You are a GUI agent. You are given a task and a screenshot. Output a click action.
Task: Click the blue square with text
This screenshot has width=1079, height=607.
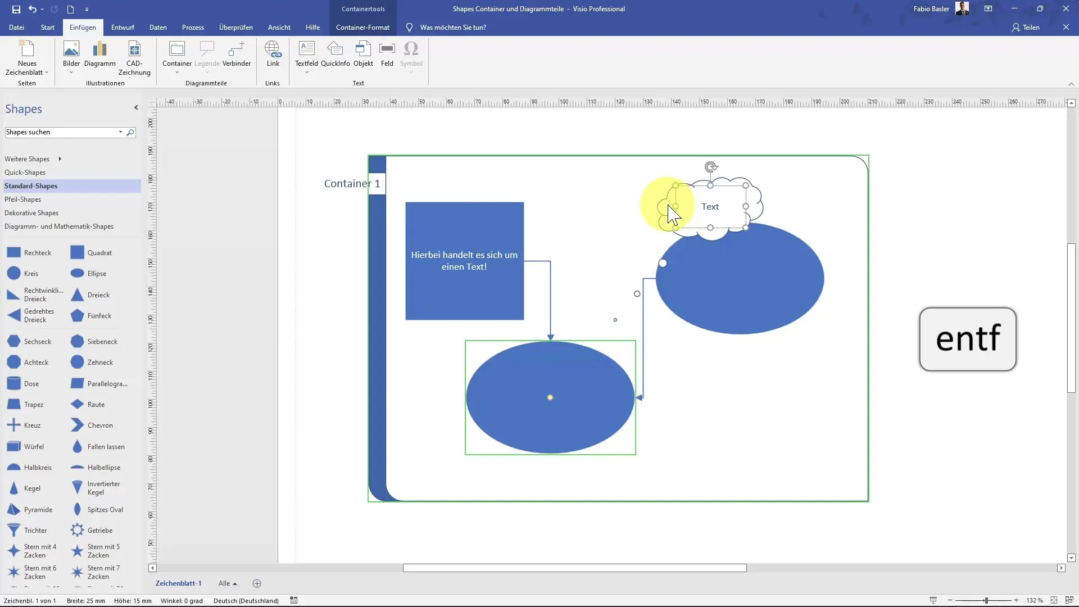[465, 261]
